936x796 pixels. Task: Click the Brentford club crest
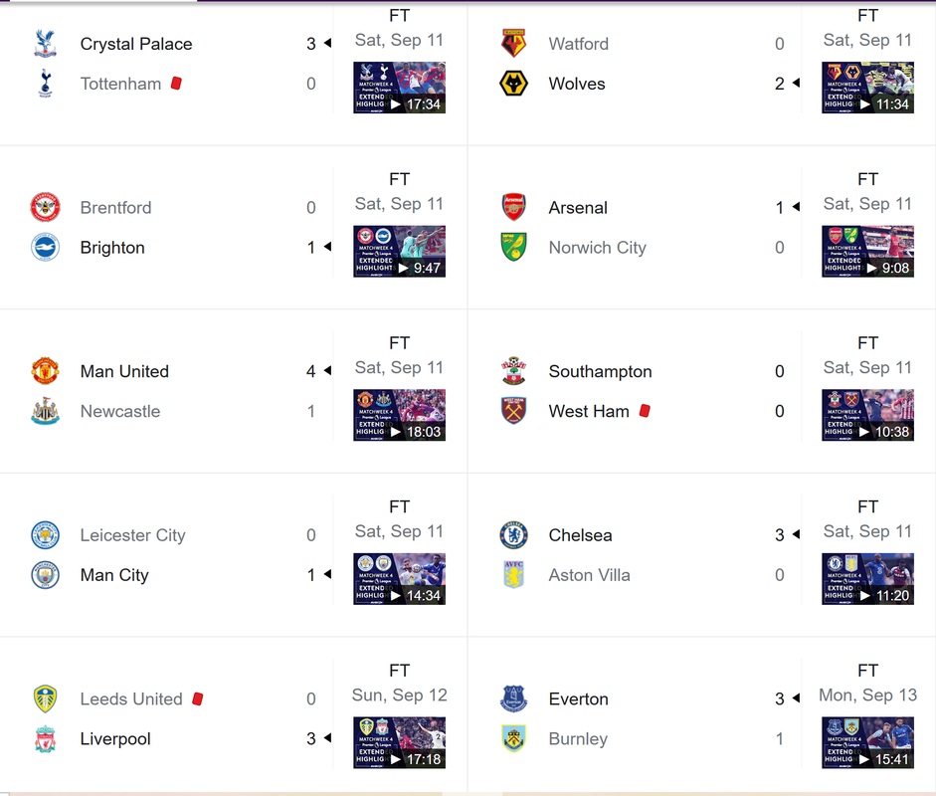pyautogui.click(x=45, y=208)
